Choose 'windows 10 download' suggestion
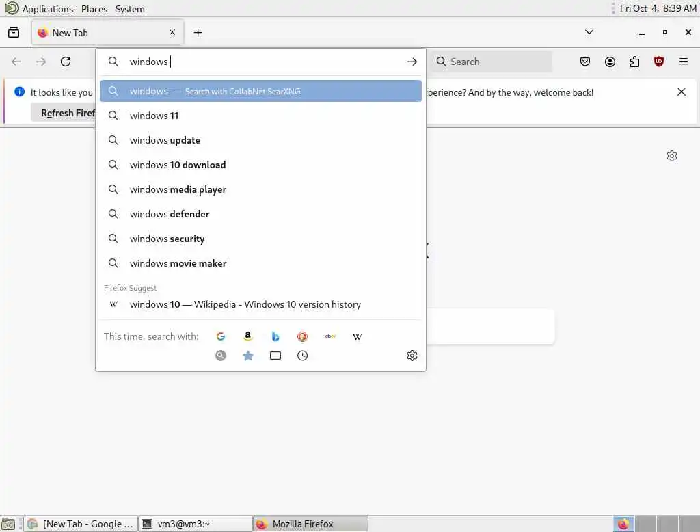 pyautogui.click(x=260, y=165)
